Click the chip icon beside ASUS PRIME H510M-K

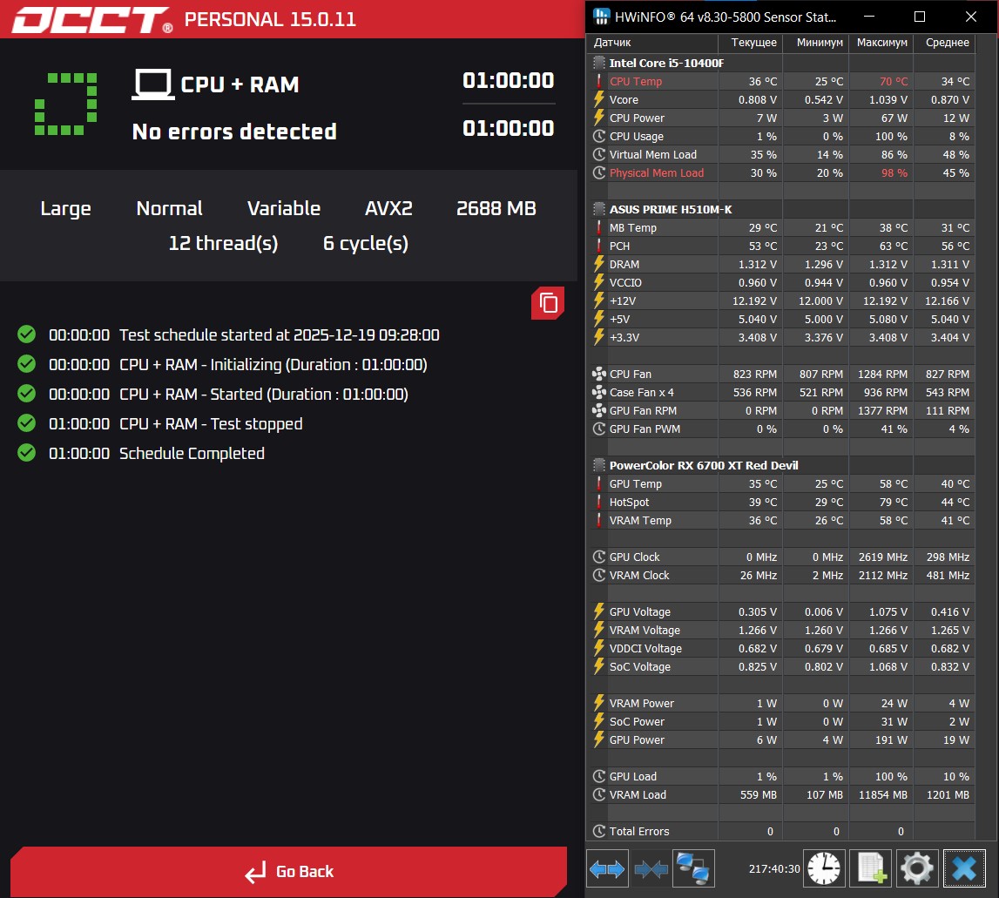(599, 209)
